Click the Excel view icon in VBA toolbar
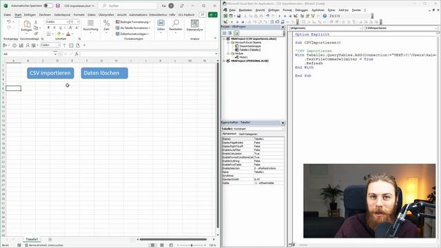 [225, 16]
